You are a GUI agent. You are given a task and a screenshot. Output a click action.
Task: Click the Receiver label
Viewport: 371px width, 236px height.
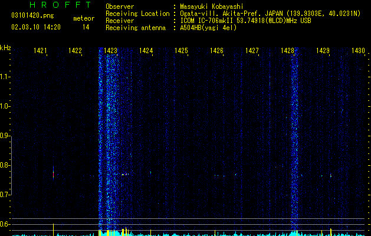[x=120, y=21]
